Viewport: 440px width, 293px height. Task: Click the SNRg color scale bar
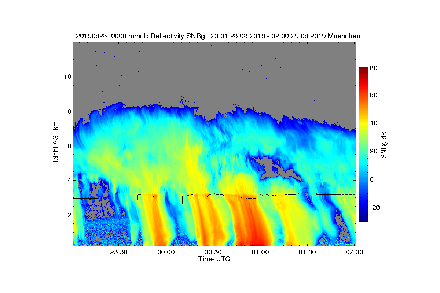[x=363, y=144]
